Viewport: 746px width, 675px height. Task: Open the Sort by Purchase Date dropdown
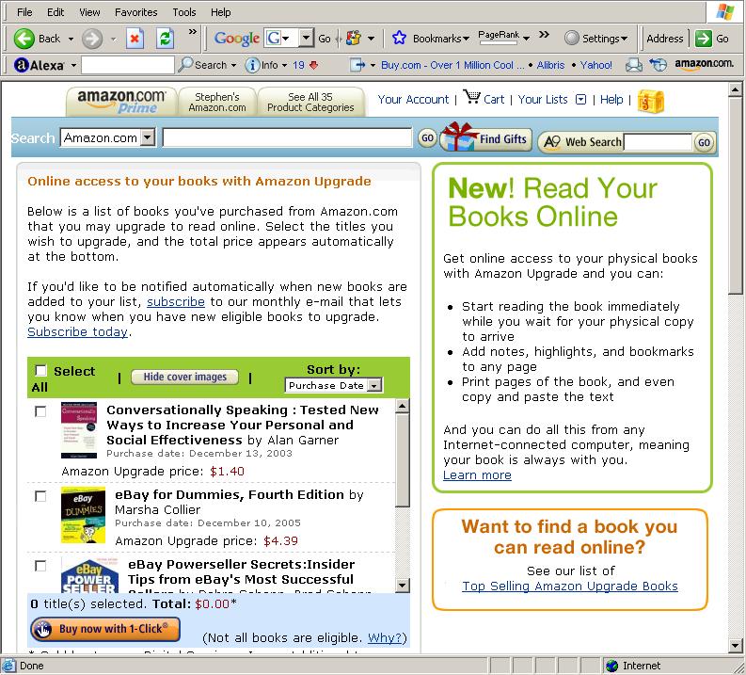pyautogui.click(x=375, y=385)
